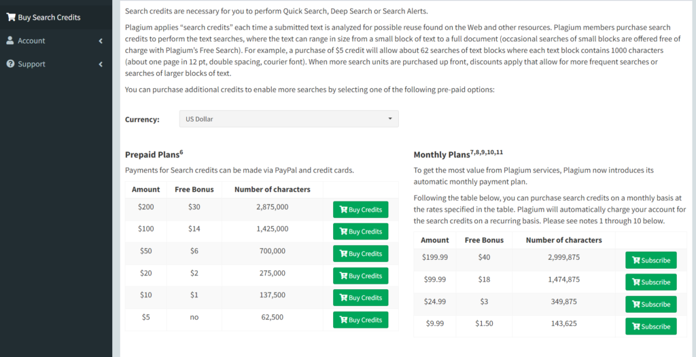Click the Prepaid Plans heading

154,154
